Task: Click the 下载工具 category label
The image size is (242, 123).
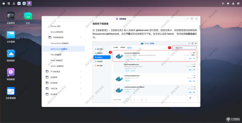Action: [x=54, y=88]
